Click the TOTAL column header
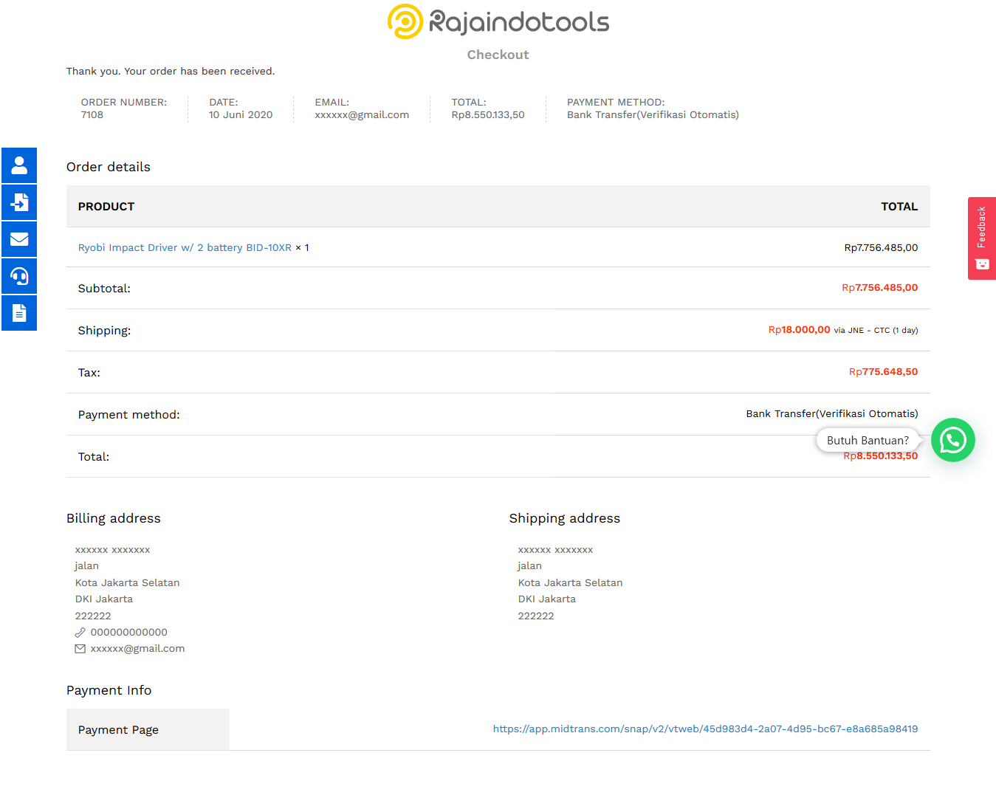This screenshot has width=996, height=795. tap(899, 207)
